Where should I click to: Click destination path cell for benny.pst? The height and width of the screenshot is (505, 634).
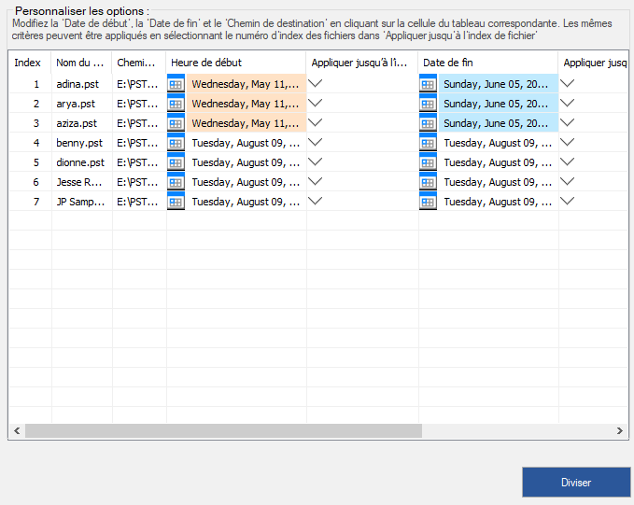(138, 143)
